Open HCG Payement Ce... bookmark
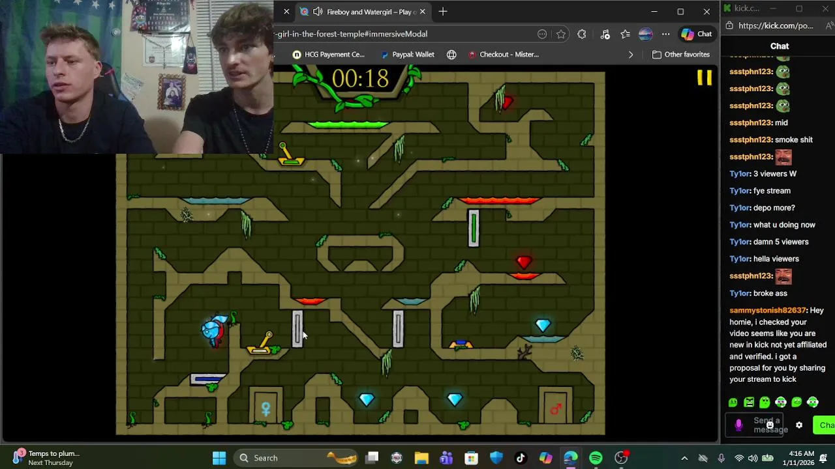Screen dimensions: 835x469 328,55
